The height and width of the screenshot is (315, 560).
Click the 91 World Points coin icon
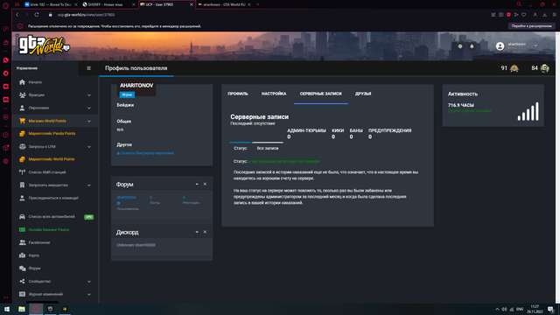click(514, 68)
